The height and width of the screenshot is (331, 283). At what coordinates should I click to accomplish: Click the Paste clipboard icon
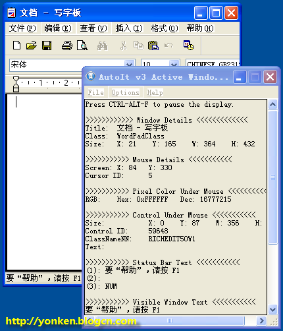153,45
